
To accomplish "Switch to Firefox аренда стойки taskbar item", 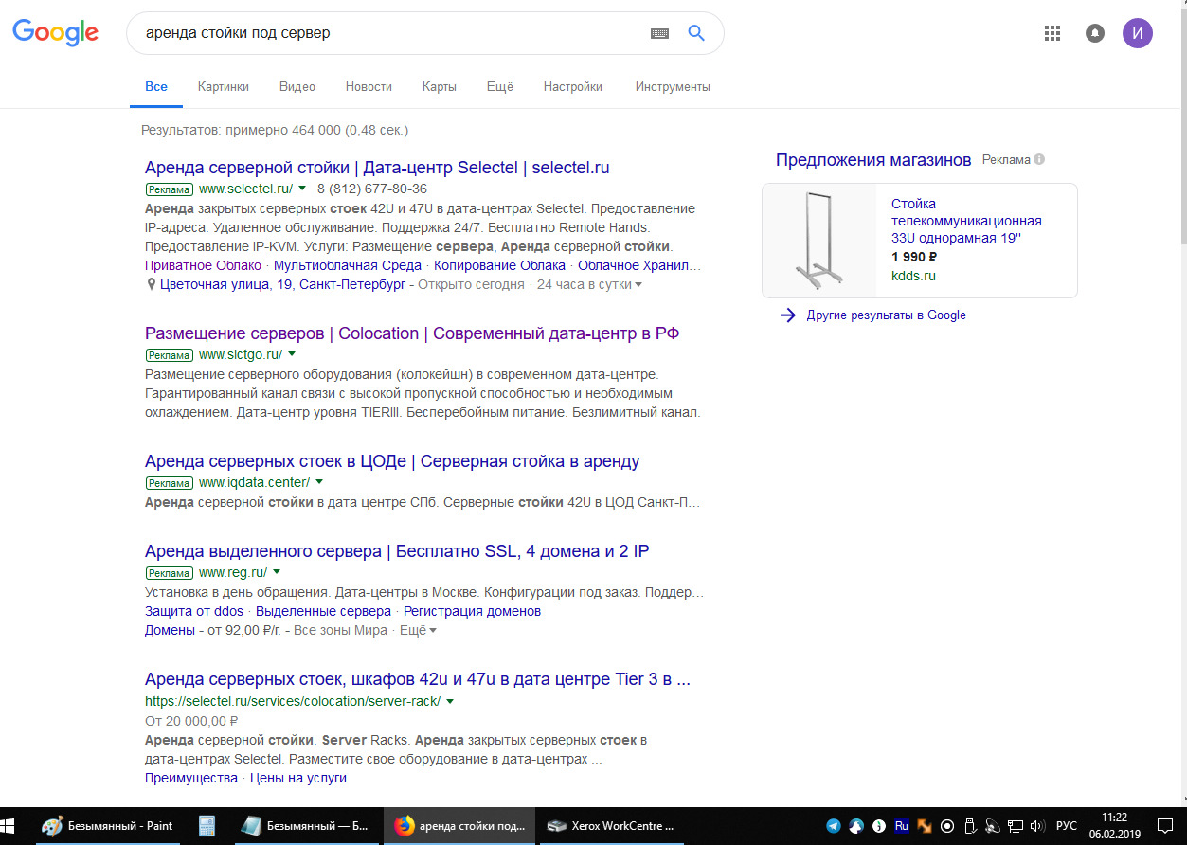I will (x=459, y=826).
